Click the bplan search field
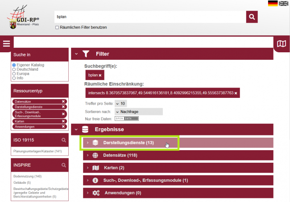The height and width of the screenshot is (202, 290). coord(150,17)
